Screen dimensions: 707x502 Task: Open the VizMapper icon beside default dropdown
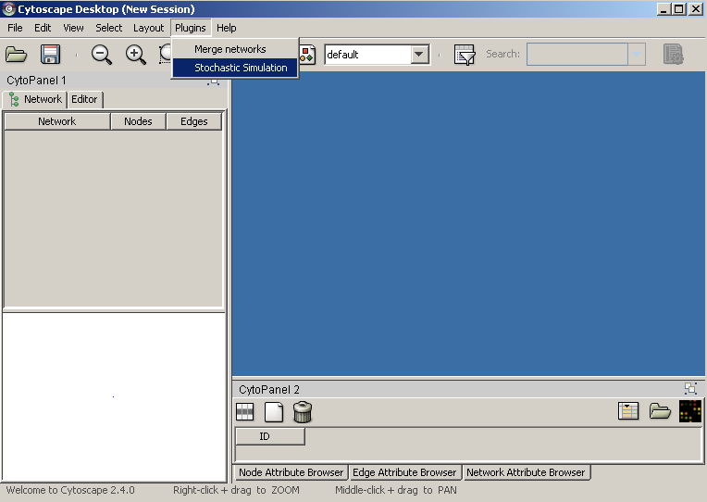coord(307,55)
